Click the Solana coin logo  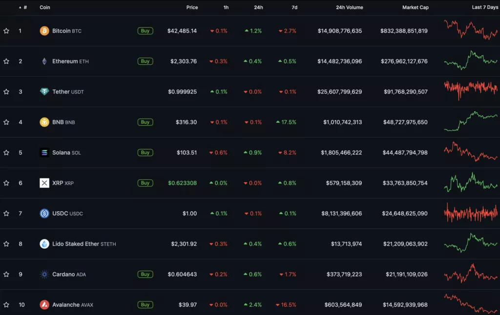coord(44,153)
